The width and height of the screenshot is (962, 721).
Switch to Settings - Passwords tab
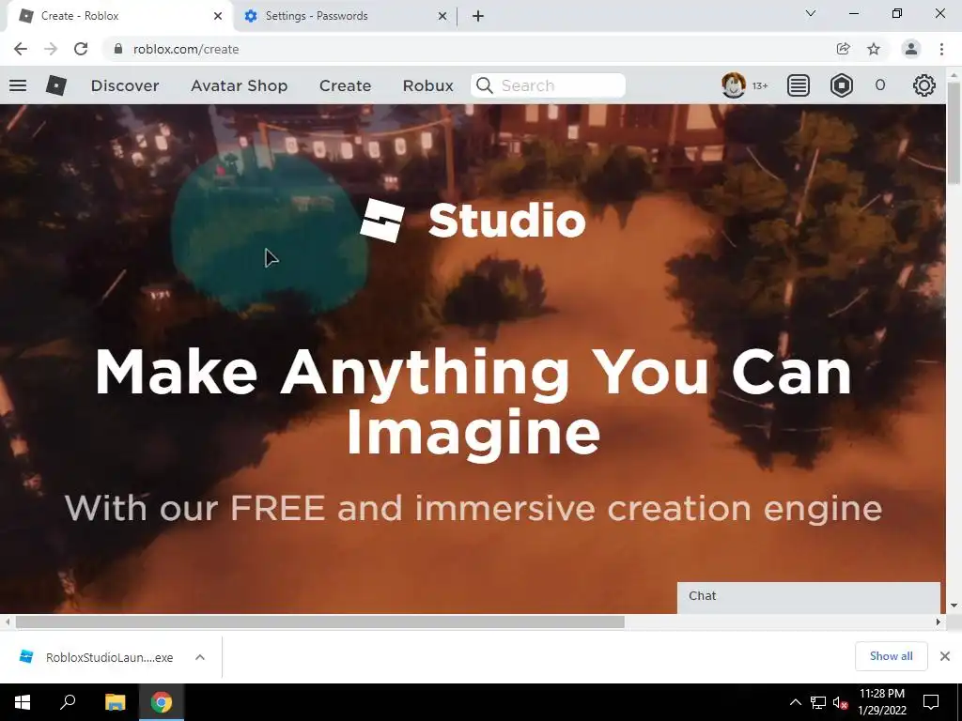pyautogui.click(x=344, y=16)
